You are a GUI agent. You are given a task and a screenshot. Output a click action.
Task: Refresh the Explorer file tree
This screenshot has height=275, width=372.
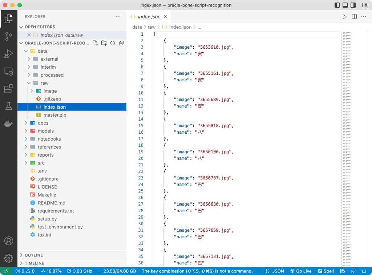[113, 43]
